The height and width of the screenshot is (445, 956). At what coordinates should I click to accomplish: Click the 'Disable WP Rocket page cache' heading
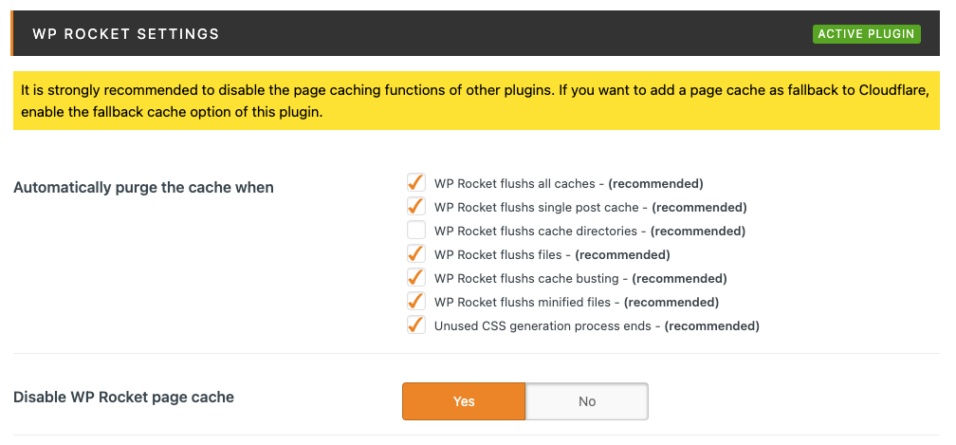pyautogui.click(x=123, y=398)
